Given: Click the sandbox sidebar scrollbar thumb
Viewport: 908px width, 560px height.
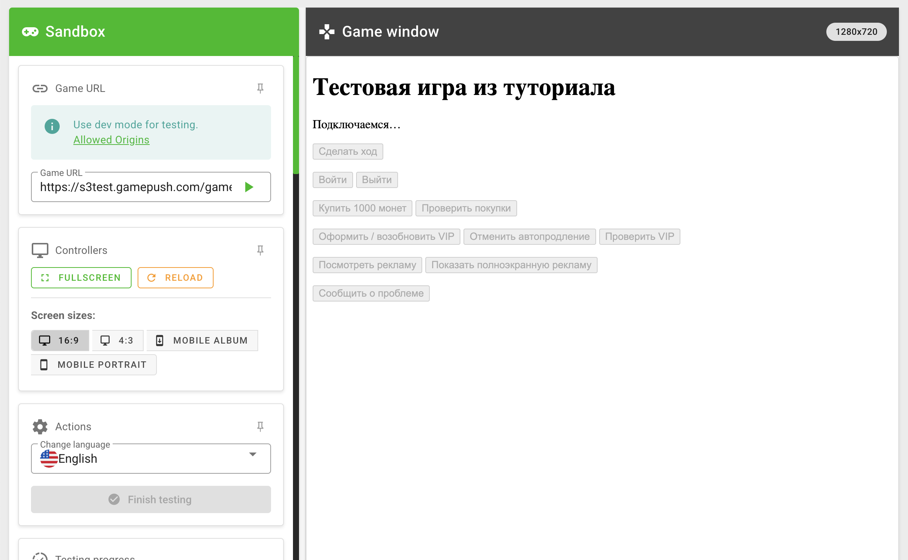Looking at the screenshot, I should click(x=296, y=115).
